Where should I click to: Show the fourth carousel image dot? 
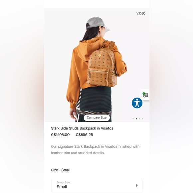pyautogui.click(x=143, y=119)
